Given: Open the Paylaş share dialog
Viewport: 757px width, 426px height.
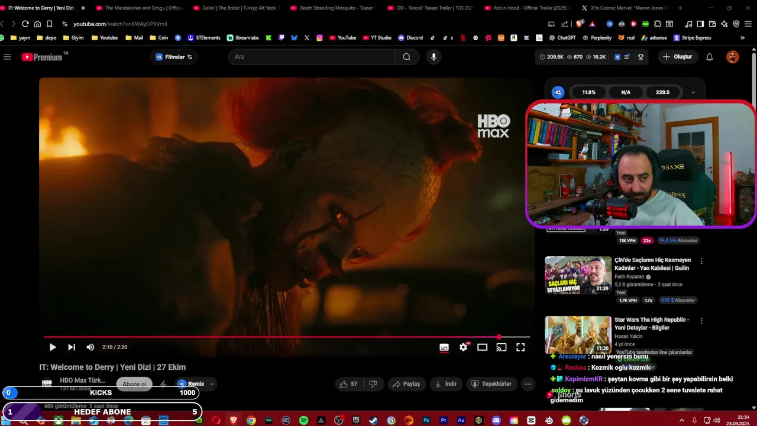Looking at the screenshot, I should [406, 384].
